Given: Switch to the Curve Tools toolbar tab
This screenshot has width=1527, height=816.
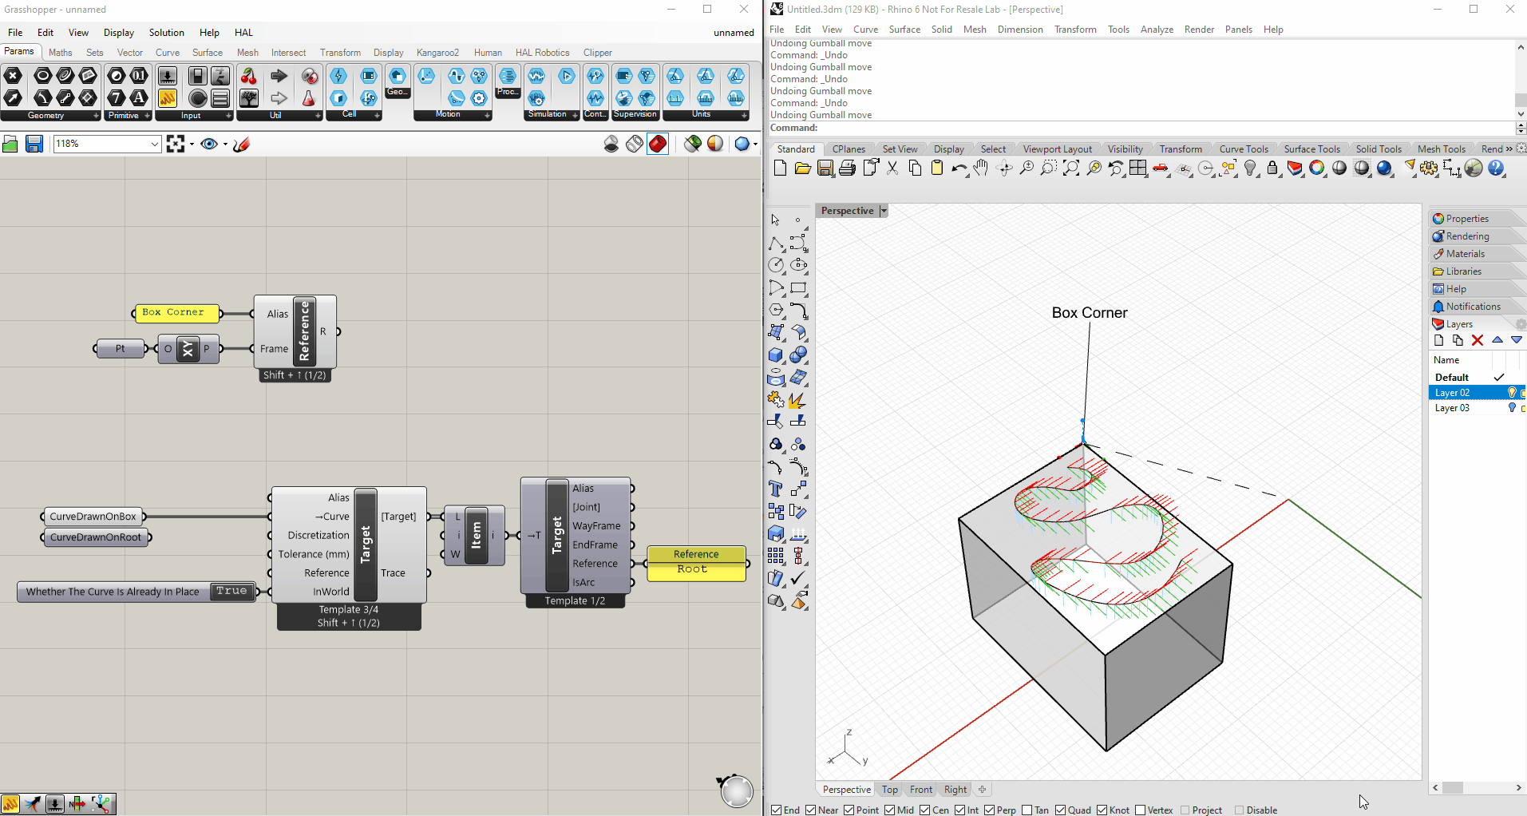Looking at the screenshot, I should [x=1244, y=149].
